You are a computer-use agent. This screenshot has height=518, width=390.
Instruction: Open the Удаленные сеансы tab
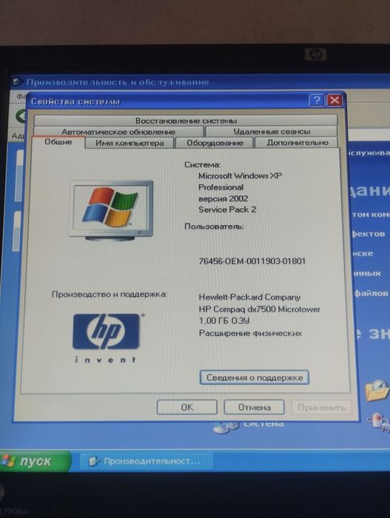point(272,132)
